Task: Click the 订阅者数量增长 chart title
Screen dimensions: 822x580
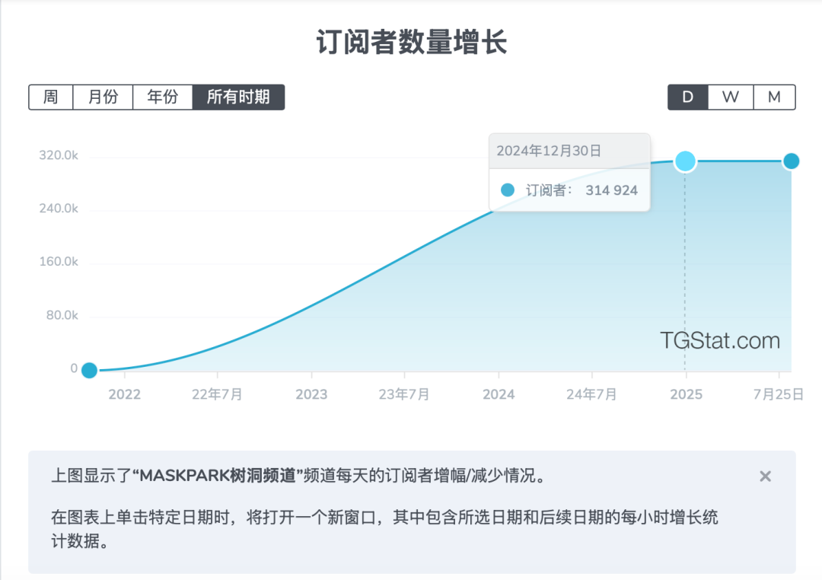Action: [412, 42]
